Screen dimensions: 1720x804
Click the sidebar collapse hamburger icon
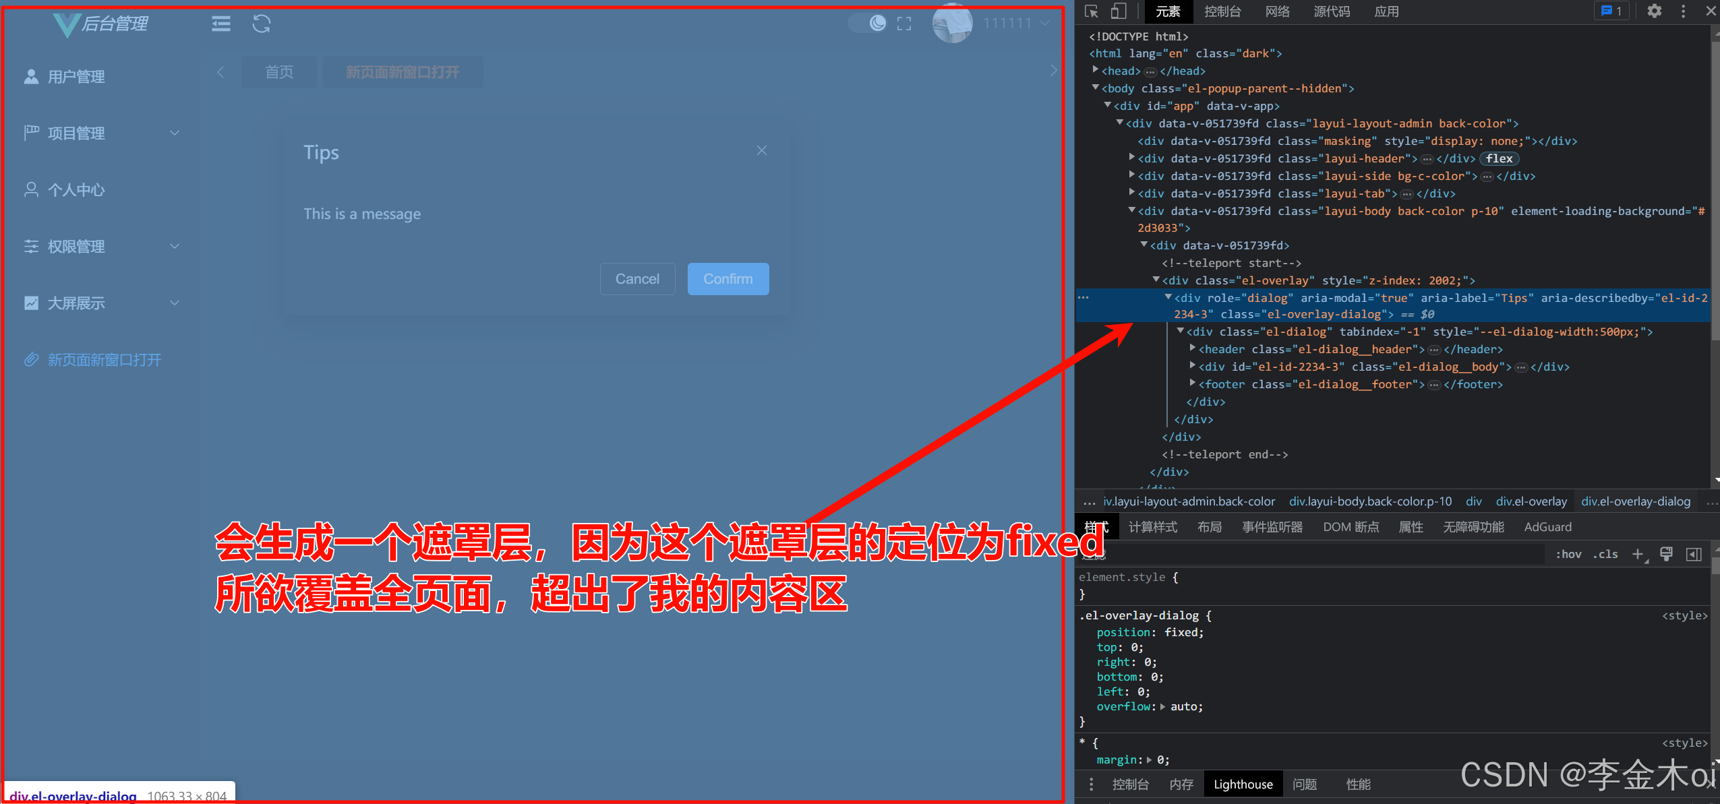[x=220, y=24]
